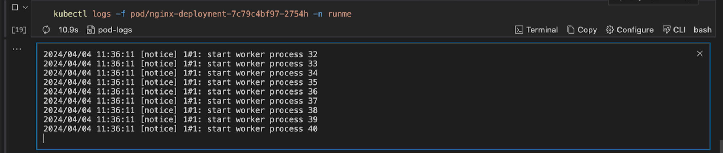Click the Copy clipboard icon
Viewport: 723px width, 153px height.
(x=571, y=30)
